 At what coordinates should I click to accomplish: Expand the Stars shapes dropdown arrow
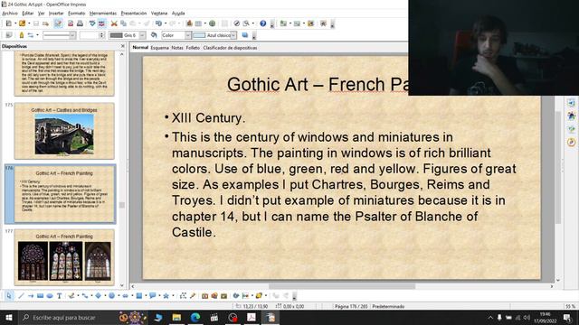173,295
